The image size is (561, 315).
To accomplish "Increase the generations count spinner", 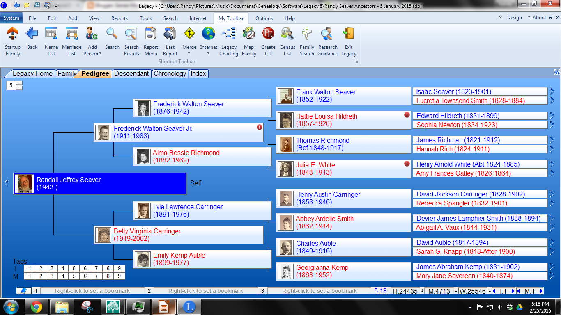I will coord(19,83).
